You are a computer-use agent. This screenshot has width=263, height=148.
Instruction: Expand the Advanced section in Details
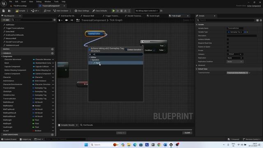[196, 65]
